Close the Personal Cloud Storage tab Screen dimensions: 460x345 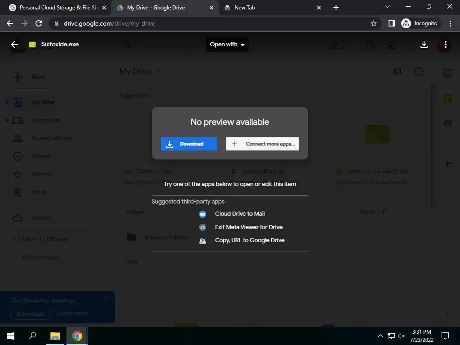tap(104, 8)
